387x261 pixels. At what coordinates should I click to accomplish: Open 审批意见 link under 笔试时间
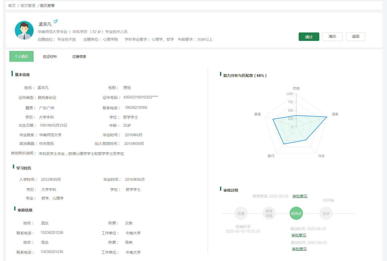click(x=299, y=235)
